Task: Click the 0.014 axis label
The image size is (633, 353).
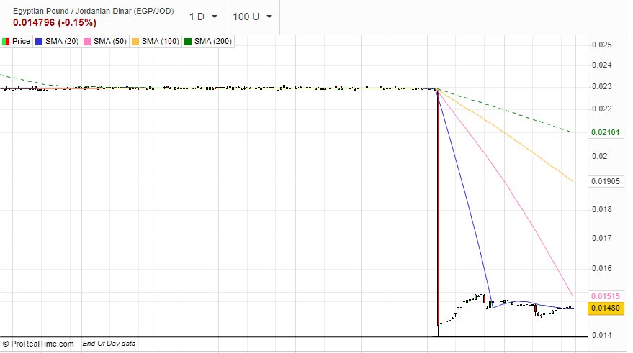Action: click(x=601, y=335)
